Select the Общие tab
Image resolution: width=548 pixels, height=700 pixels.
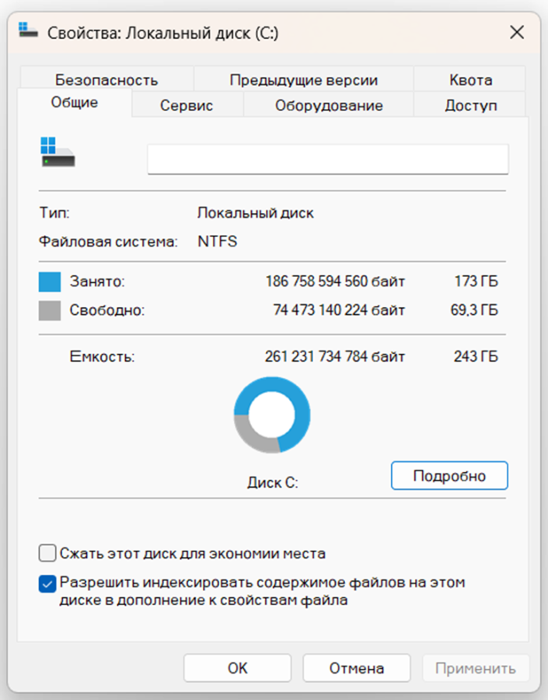click(75, 103)
